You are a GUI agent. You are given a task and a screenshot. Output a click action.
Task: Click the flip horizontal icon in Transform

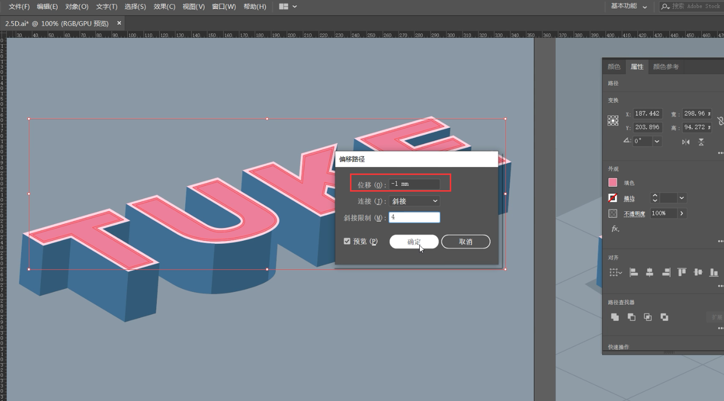(x=685, y=142)
